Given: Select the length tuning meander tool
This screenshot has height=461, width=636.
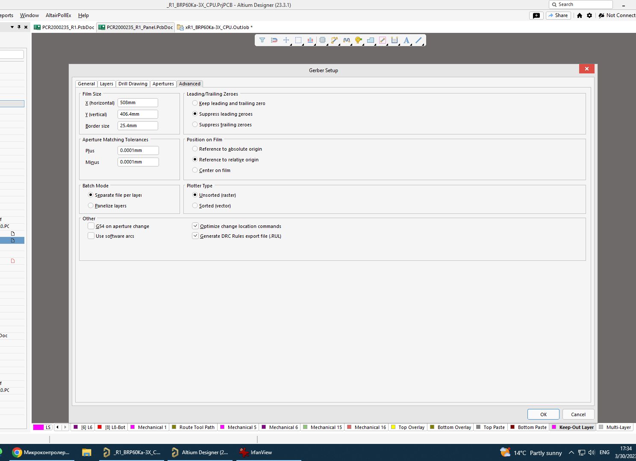Looking at the screenshot, I should click(347, 40).
